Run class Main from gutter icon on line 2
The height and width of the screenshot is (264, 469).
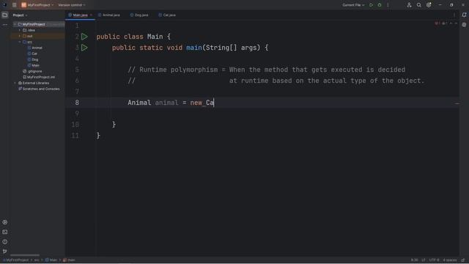(x=84, y=37)
